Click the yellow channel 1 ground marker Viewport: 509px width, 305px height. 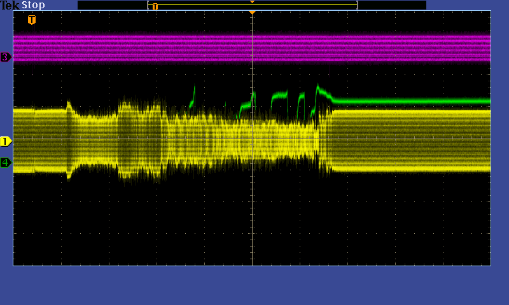click(6, 141)
